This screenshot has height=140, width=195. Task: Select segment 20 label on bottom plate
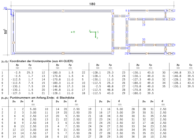(63, 53)
